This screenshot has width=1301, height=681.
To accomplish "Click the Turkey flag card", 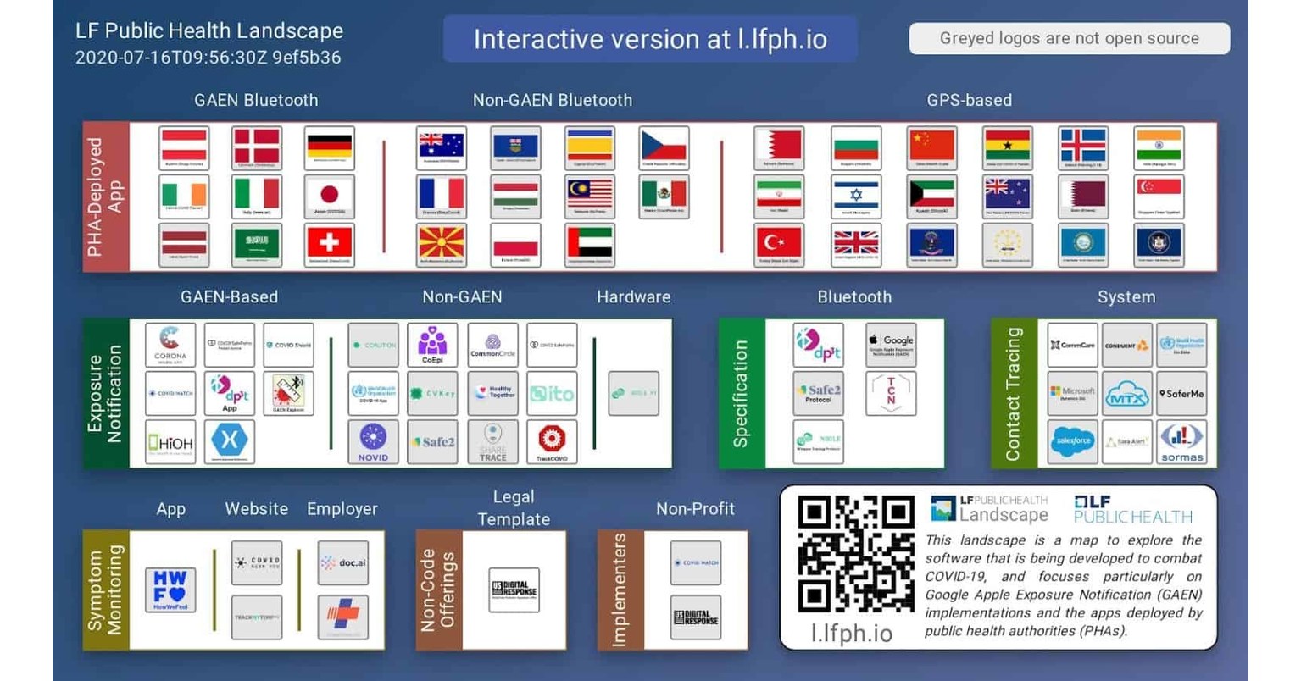I will (779, 245).
